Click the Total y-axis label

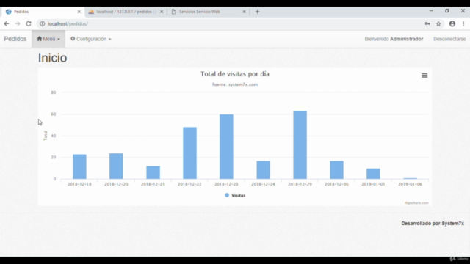46,135
